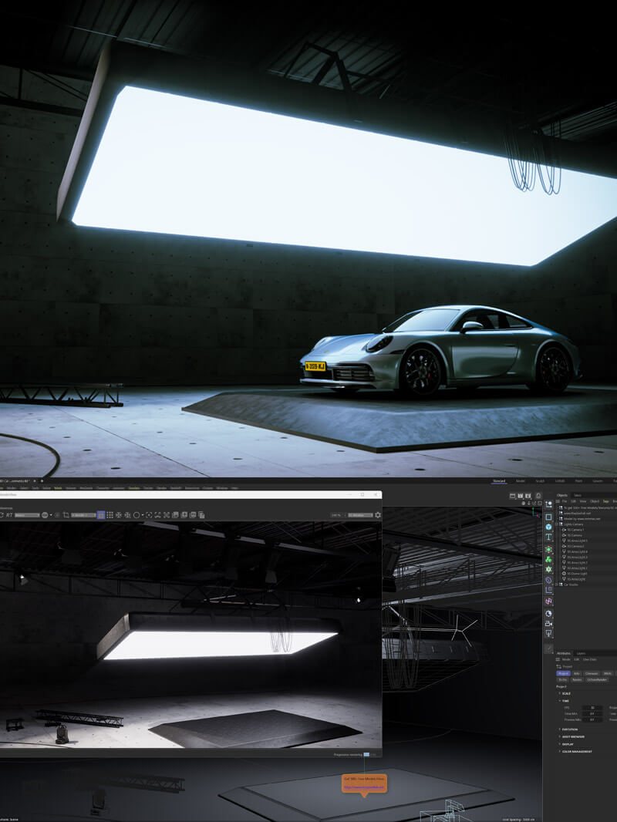Click the Rectangle spline tool icon

tap(548, 517)
